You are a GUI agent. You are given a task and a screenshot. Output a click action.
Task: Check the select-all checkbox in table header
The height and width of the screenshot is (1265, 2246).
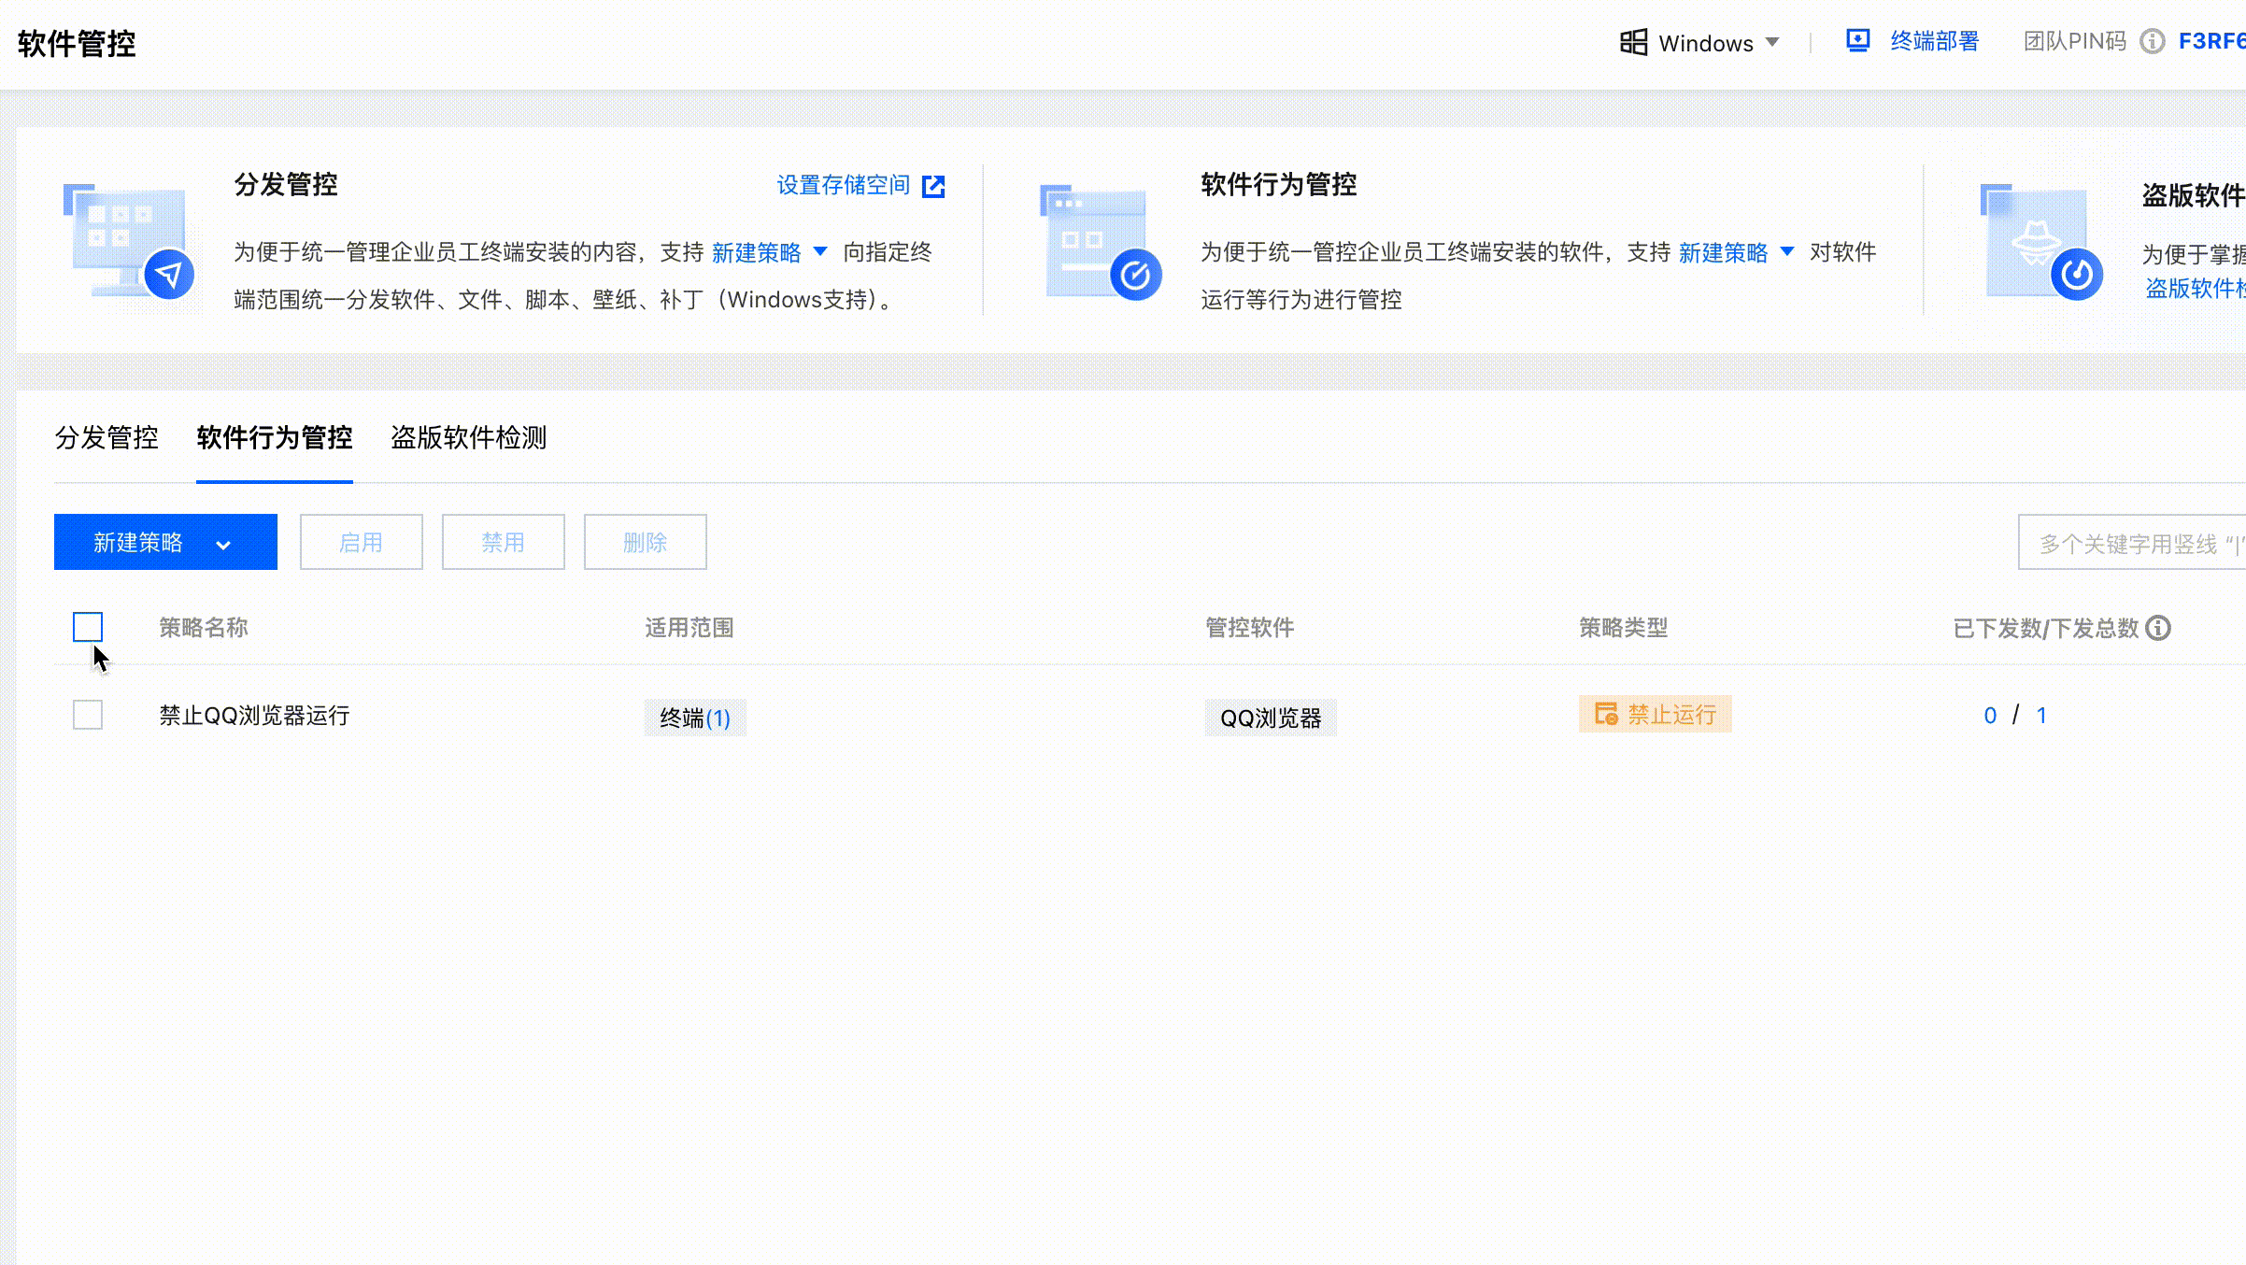pos(88,627)
